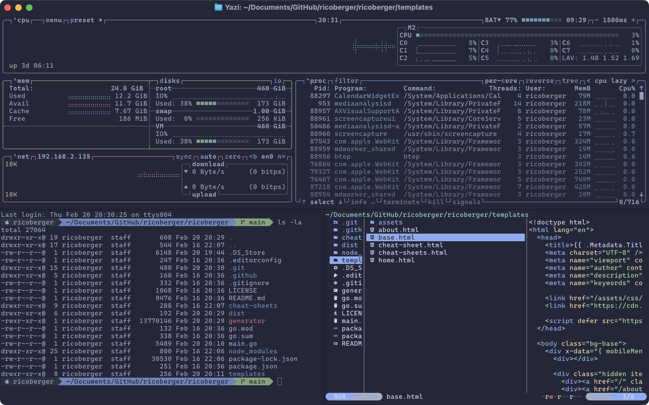Click the HTML file icon for home.html
The width and height of the screenshot is (649, 405).
pyautogui.click(x=372, y=260)
